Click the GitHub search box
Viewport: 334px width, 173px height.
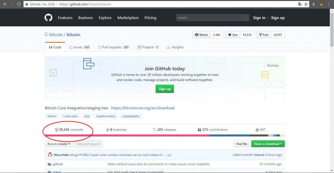[x=212, y=18]
